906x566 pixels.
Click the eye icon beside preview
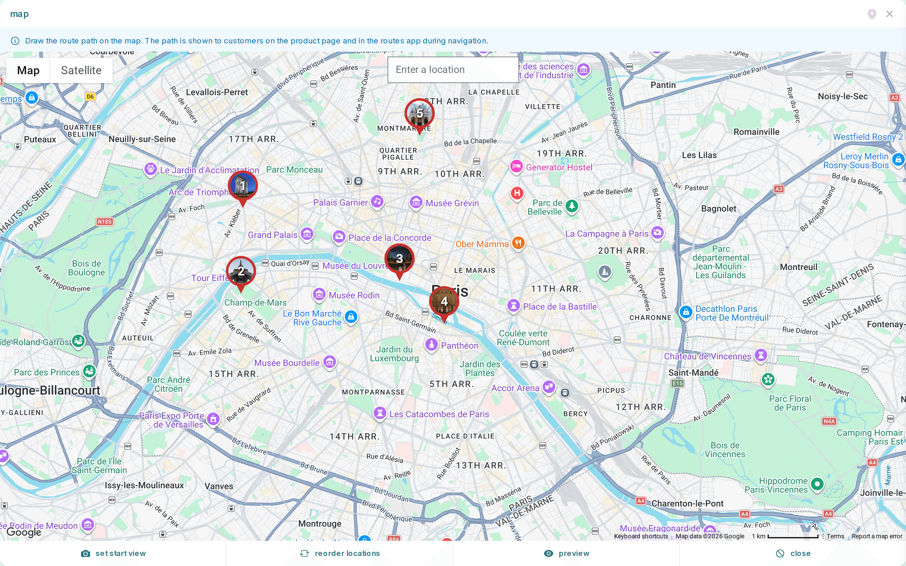click(x=548, y=554)
